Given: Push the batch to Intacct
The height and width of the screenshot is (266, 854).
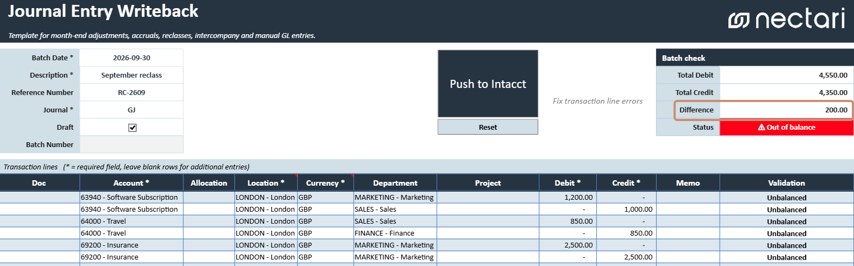Looking at the screenshot, I should pos(488,84).
